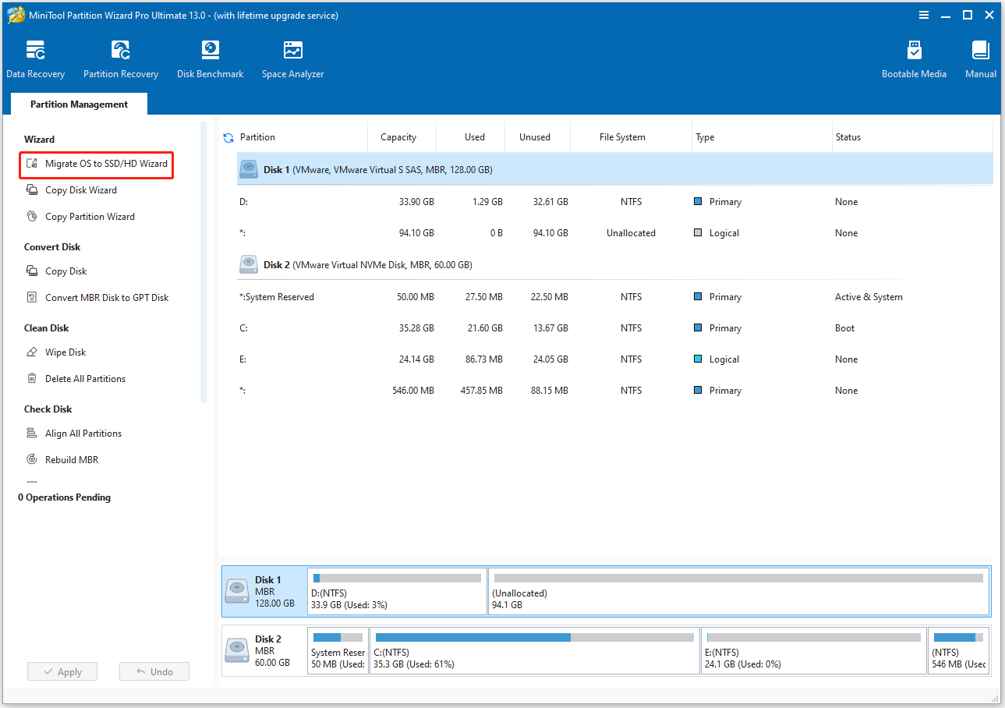Select Rebuild MBR
This screenshot has height=708, width=1005.
coord(70,459)
